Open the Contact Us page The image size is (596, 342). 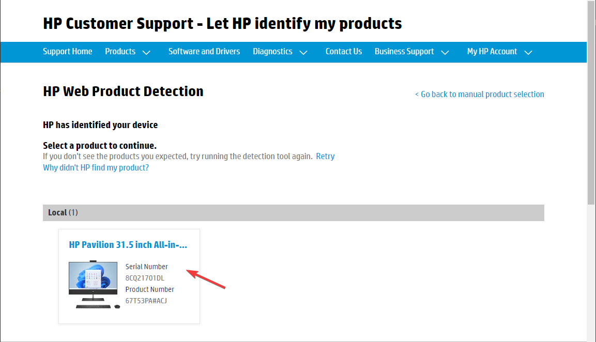tap(344, 52)
